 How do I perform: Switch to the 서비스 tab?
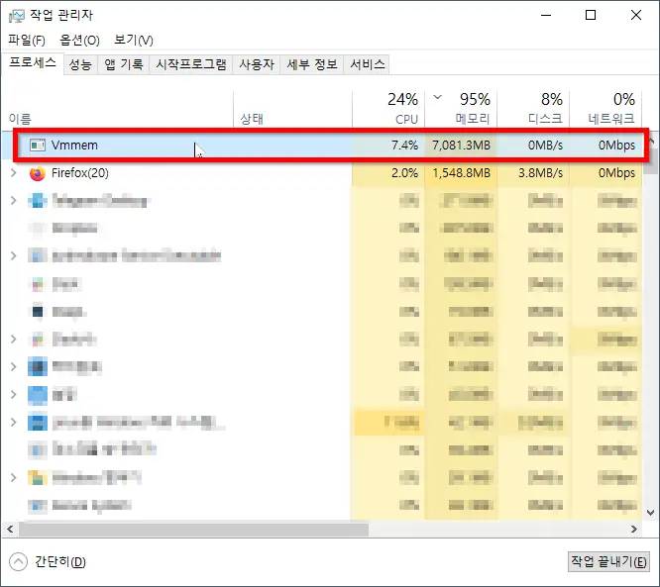click(368, 64)
